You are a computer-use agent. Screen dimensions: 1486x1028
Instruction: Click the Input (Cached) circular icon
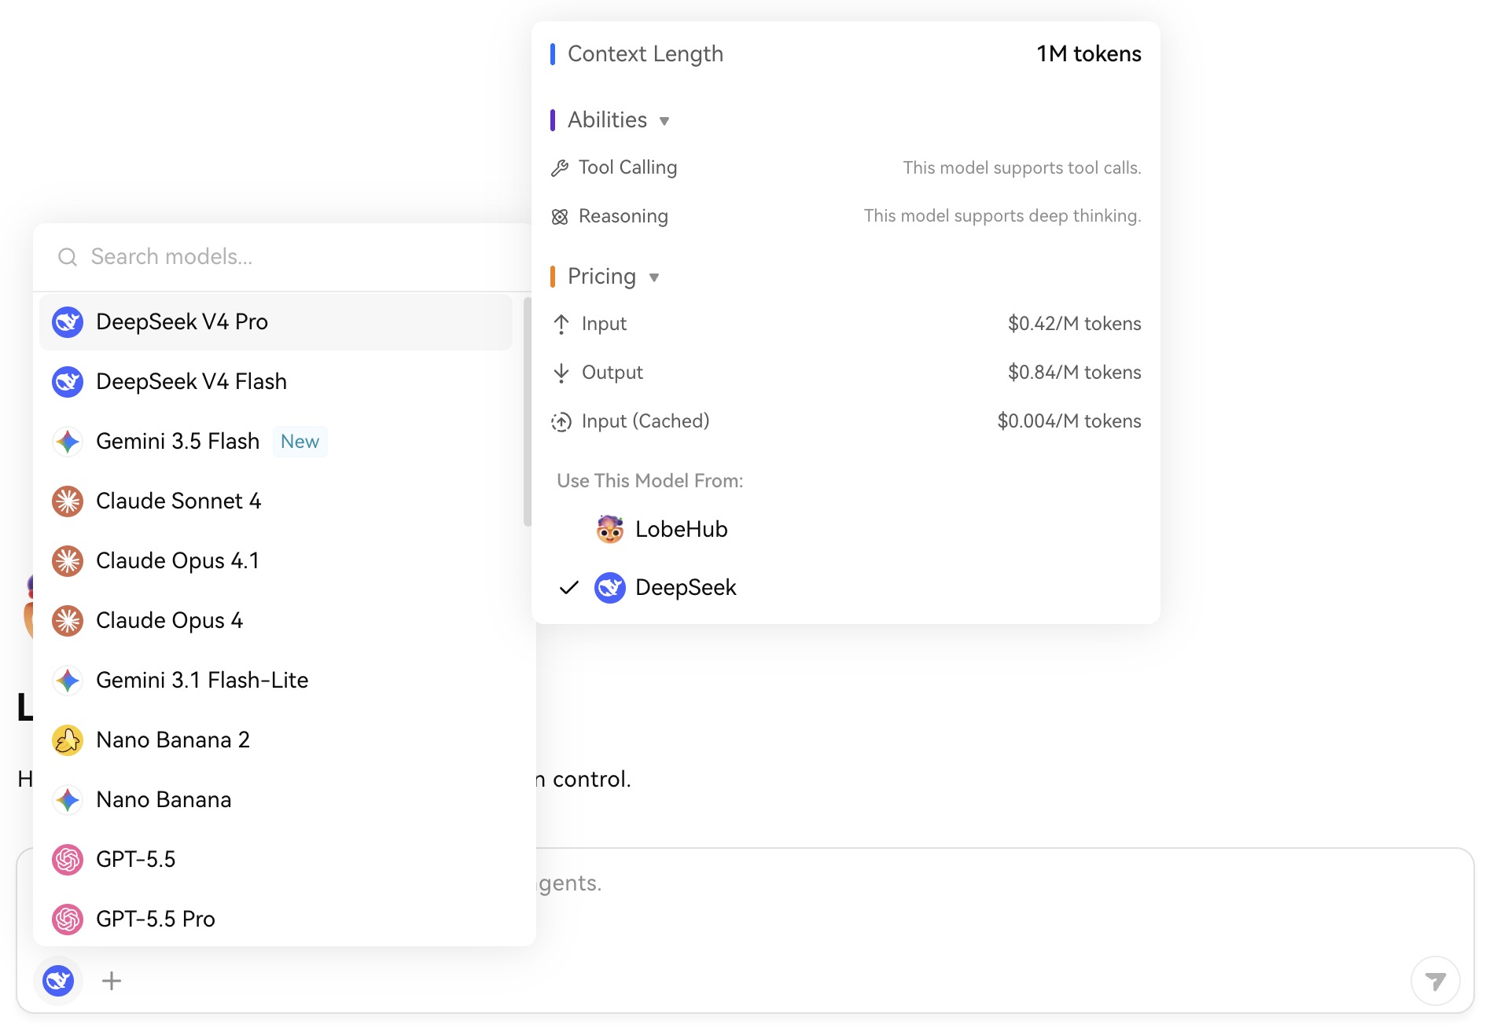tap(561, 422)
